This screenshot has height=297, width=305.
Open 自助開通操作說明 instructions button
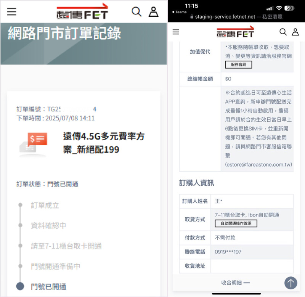pos(236,223)
